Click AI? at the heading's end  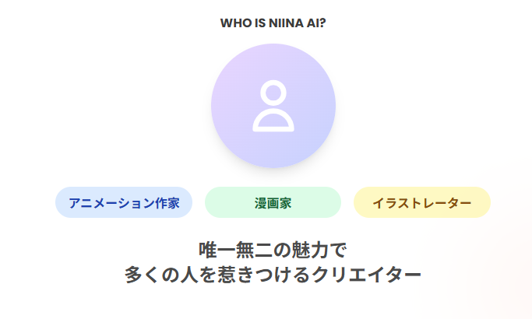(x=316, y=23)
